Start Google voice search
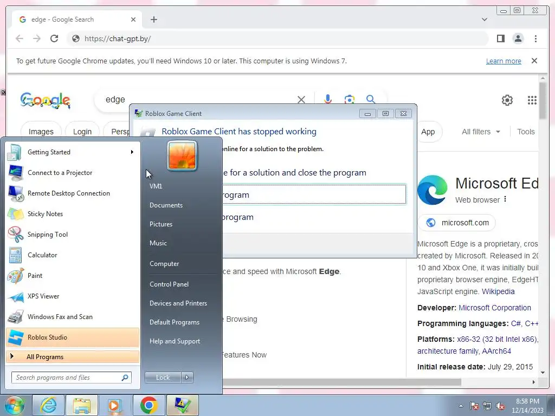Image resolution: width=555 pixels, height=416 pixels. point(328,100)
